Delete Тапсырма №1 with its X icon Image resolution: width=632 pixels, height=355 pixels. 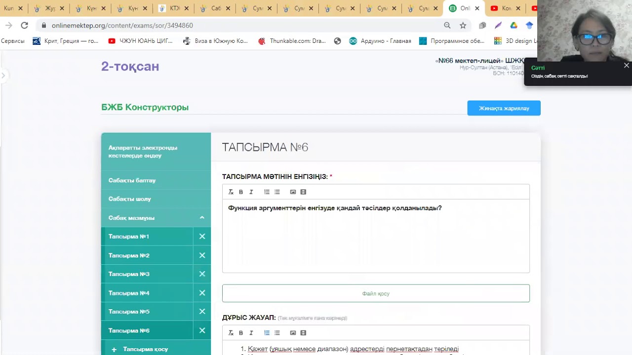202,236
